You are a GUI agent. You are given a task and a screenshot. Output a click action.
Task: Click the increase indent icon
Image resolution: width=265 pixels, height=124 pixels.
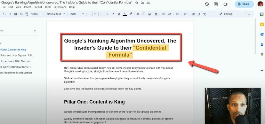(199, 14)
